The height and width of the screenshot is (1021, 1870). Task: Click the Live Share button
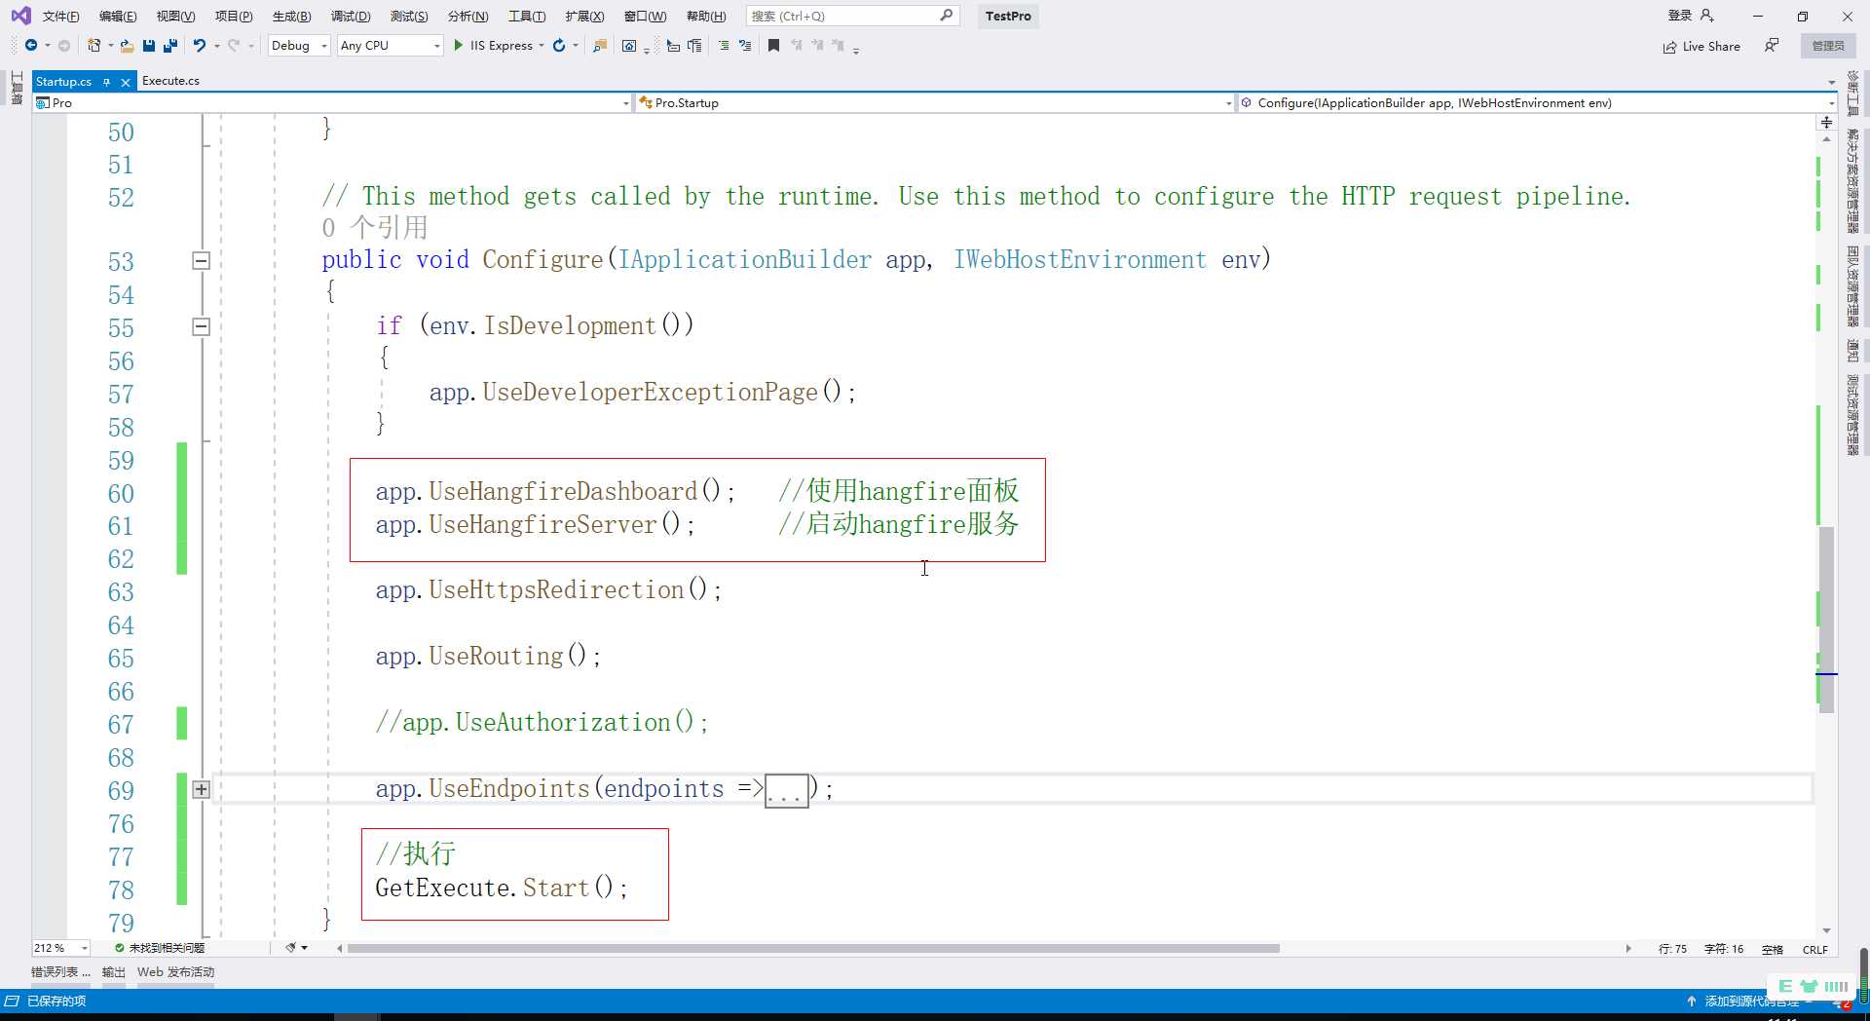click(1702, 46)
